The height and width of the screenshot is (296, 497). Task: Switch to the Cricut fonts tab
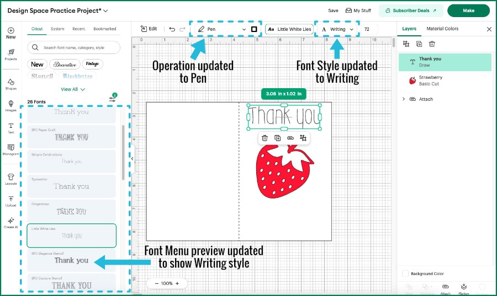point(37,29)
